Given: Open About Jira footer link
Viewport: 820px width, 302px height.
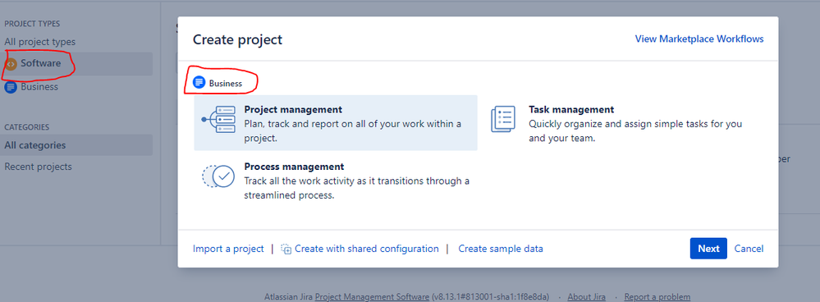Looking at the screenshot, I should point(586,297).
